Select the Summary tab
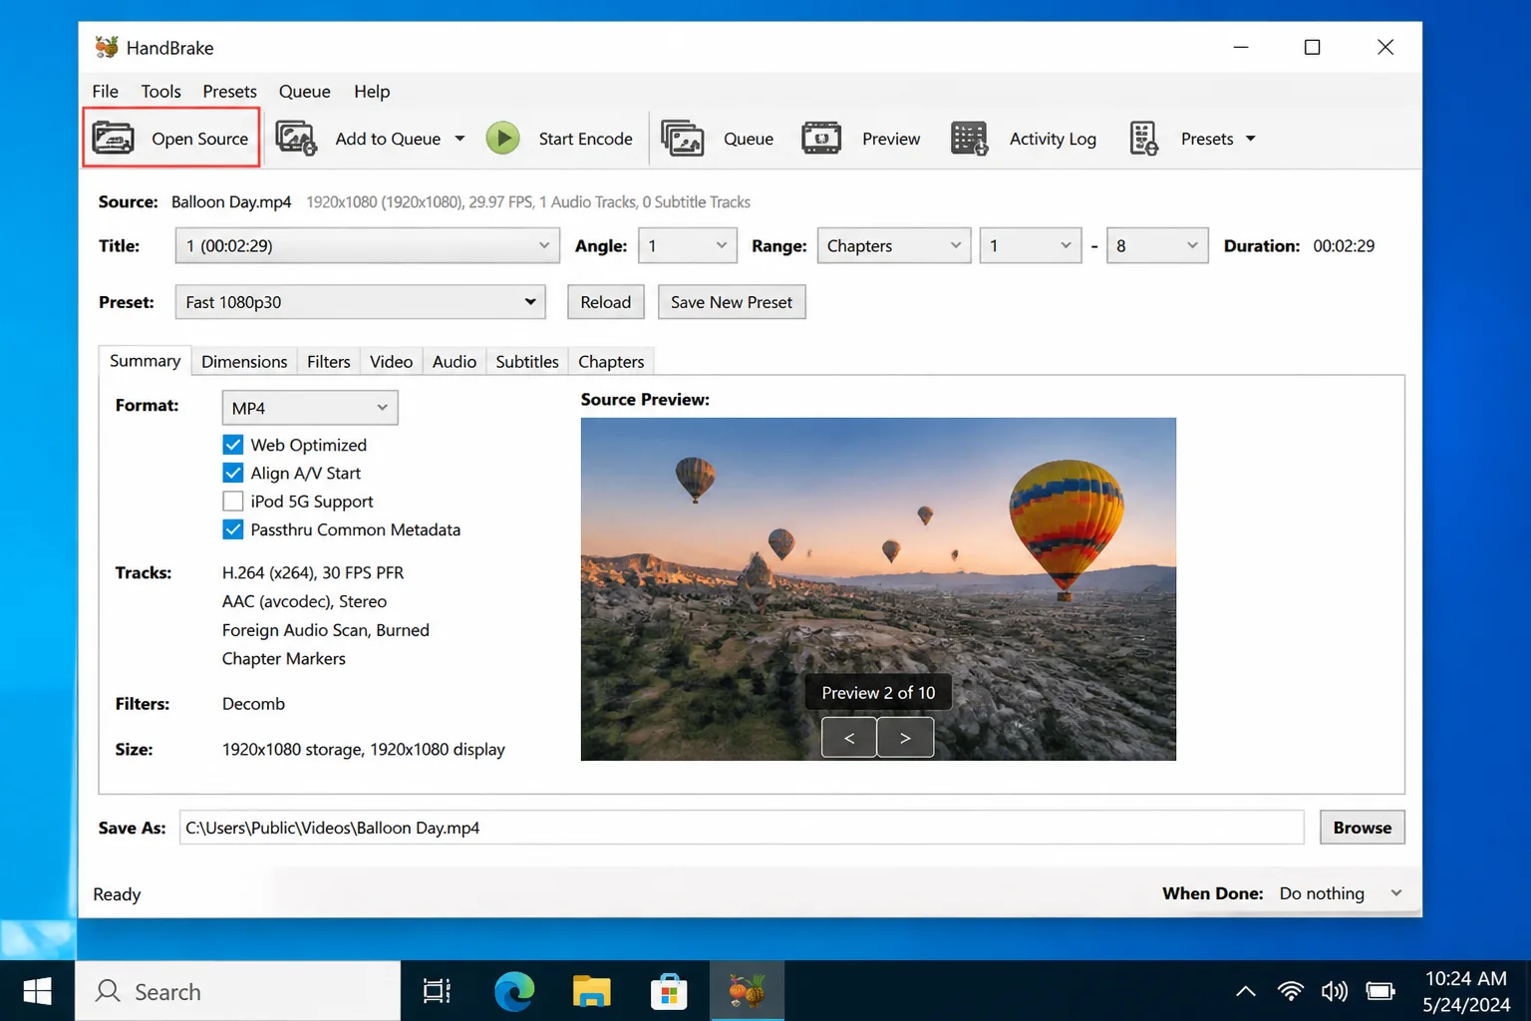The width and height of the screenshot is (1531, 1021). (x=145, y=360)
